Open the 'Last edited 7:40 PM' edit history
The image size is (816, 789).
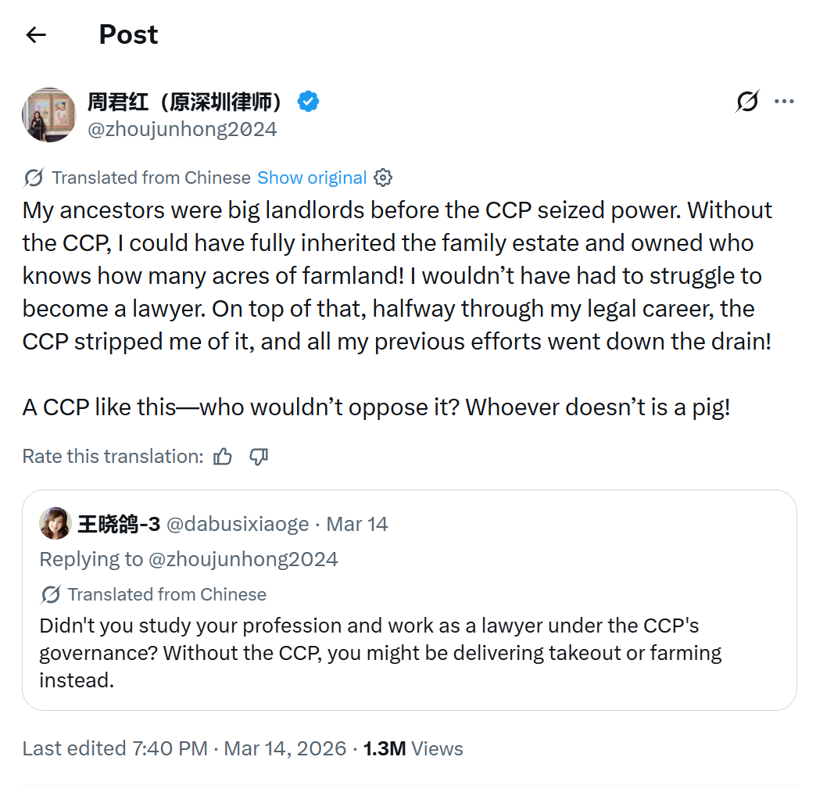point(115,748)
